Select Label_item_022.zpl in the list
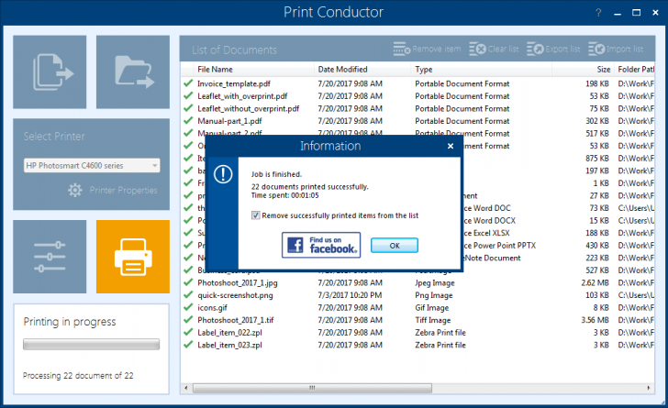 tap(229, 332)
